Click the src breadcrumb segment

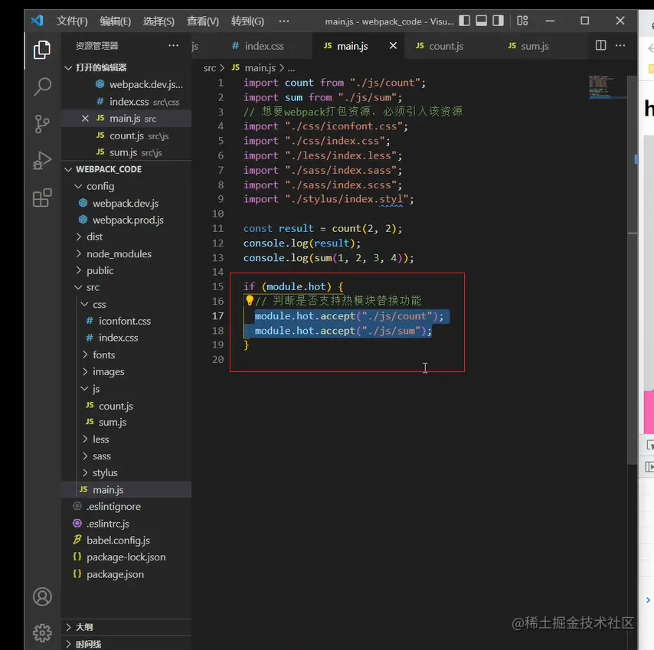pos(209,68)
